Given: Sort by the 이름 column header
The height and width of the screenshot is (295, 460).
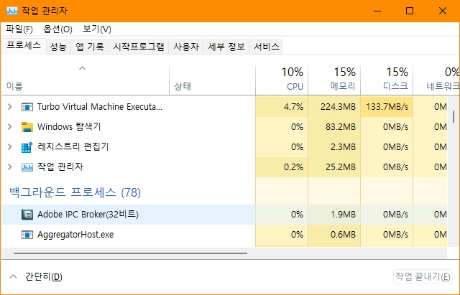Looking at the screenshot, I should click(85, 80).
